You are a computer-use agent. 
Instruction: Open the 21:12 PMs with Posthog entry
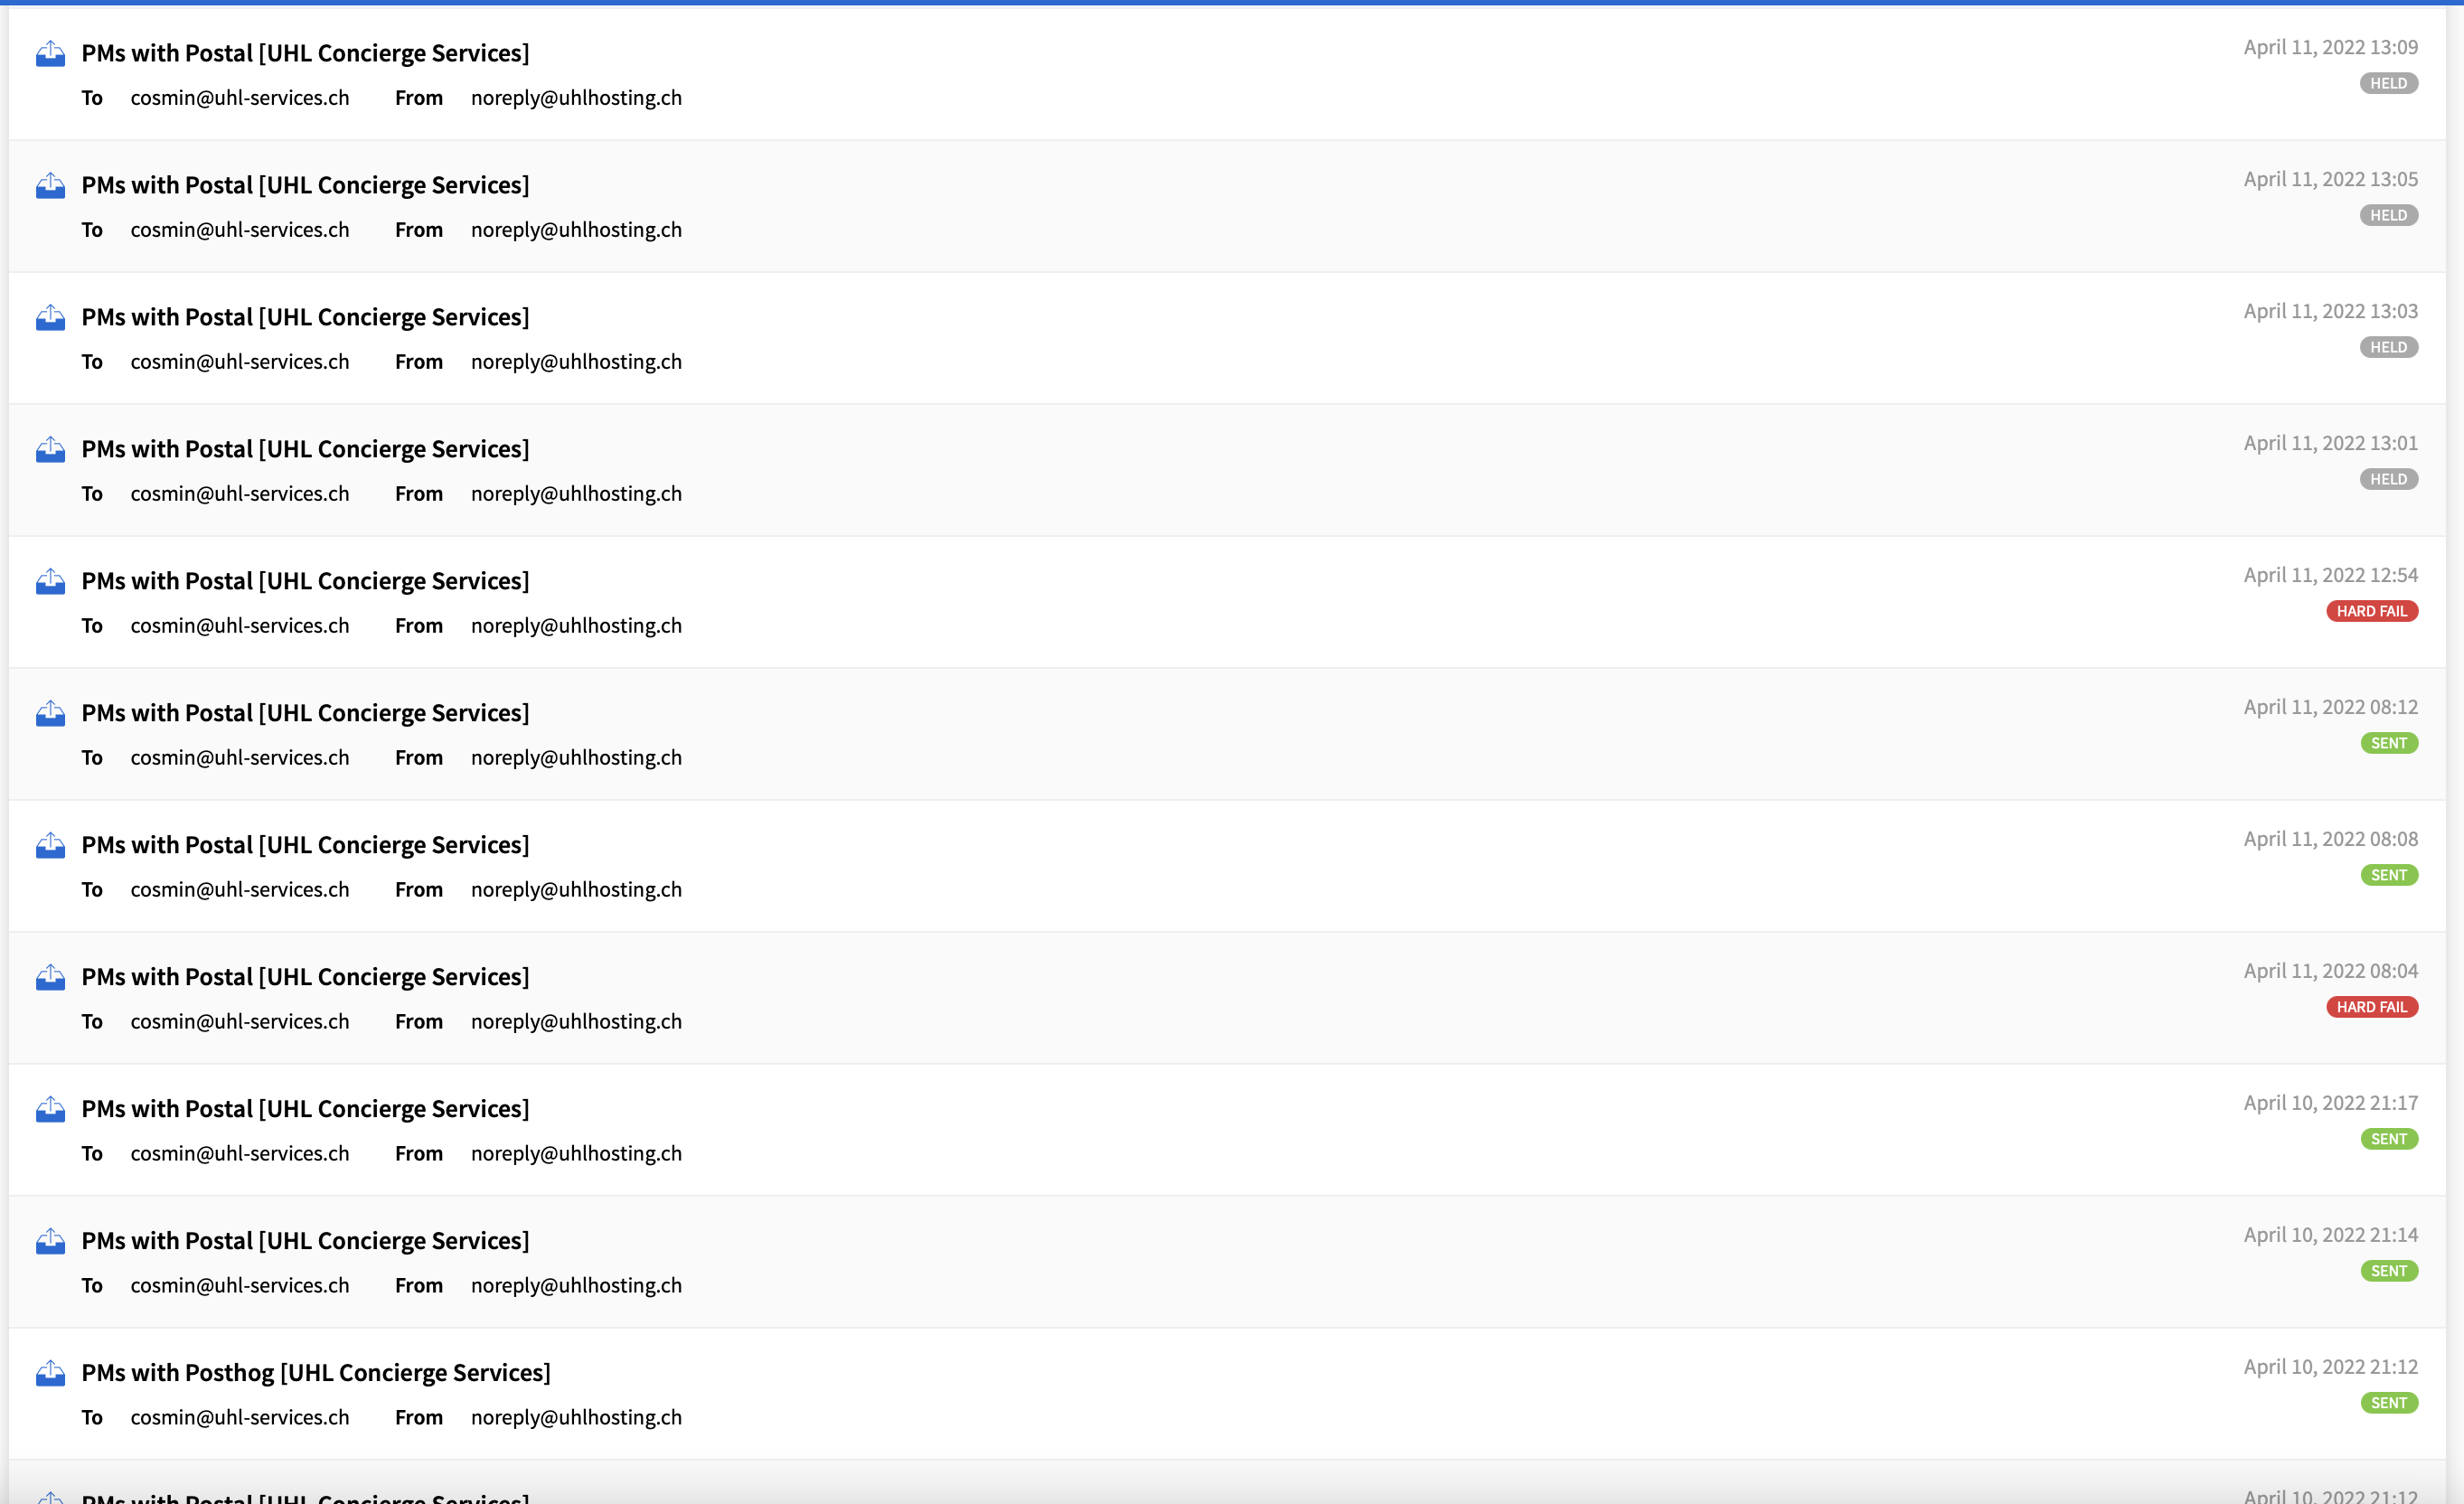[316, 1372]
